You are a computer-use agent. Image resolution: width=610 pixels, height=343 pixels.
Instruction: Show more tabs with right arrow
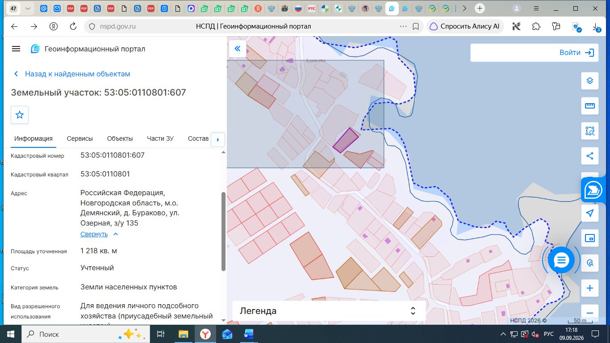tap(217, 139)
